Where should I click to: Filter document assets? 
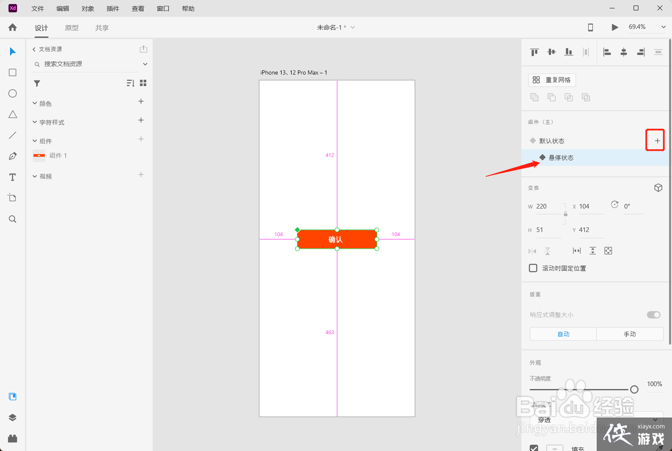coord(37,83)
